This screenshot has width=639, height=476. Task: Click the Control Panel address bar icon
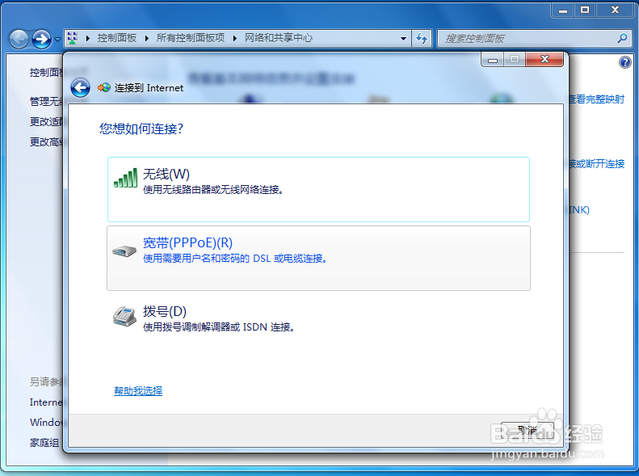[73, 38]
